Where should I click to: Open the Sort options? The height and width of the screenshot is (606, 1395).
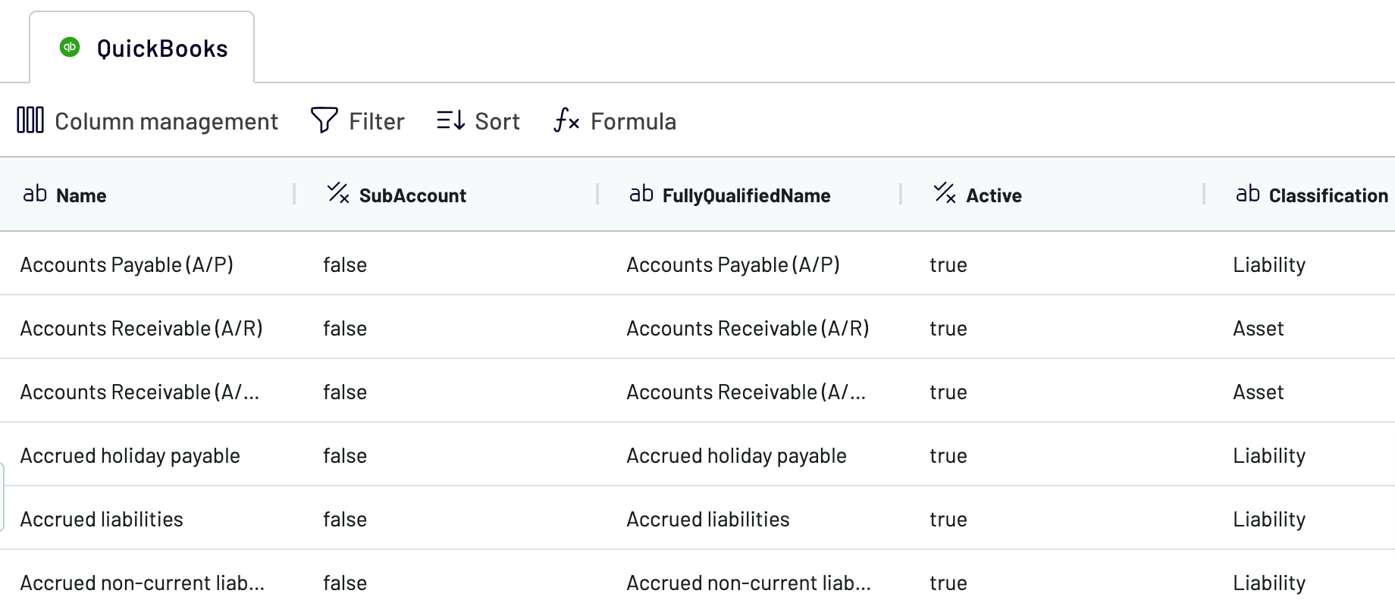(x=478, y=120)
